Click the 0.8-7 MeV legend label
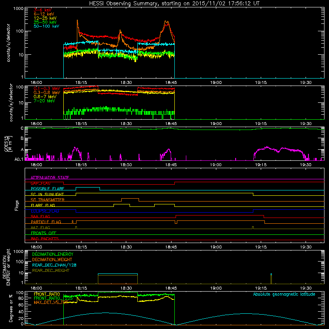This screenshot has width=329, height=329. click(45, 97)
